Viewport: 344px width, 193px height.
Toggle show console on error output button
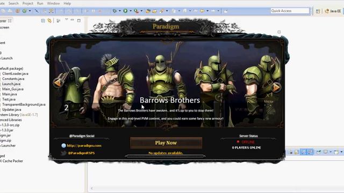(x=310, y=152)
